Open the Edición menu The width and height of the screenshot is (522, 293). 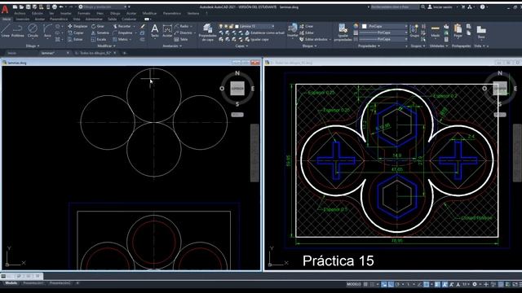point(38,14)
